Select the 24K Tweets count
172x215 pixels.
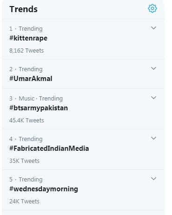24,202
